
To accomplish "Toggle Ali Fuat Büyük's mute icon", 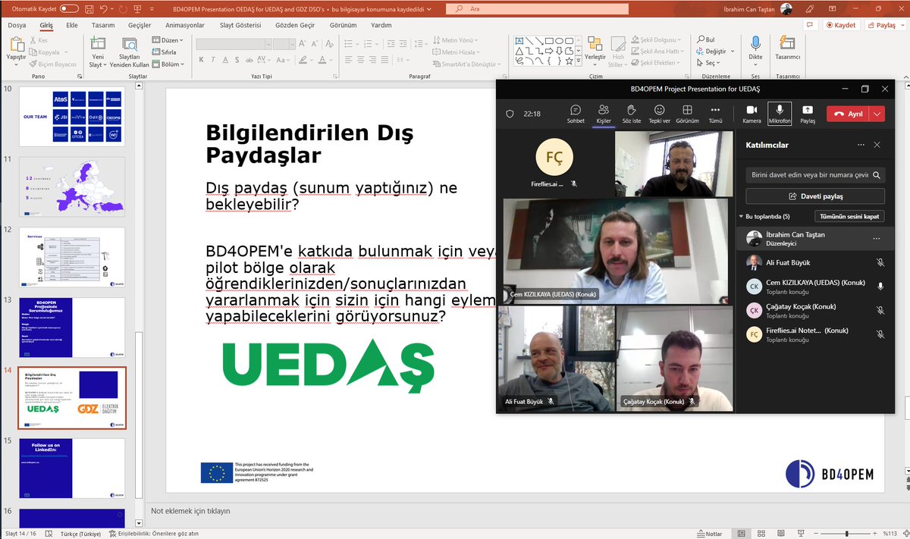I will point(880,262).
